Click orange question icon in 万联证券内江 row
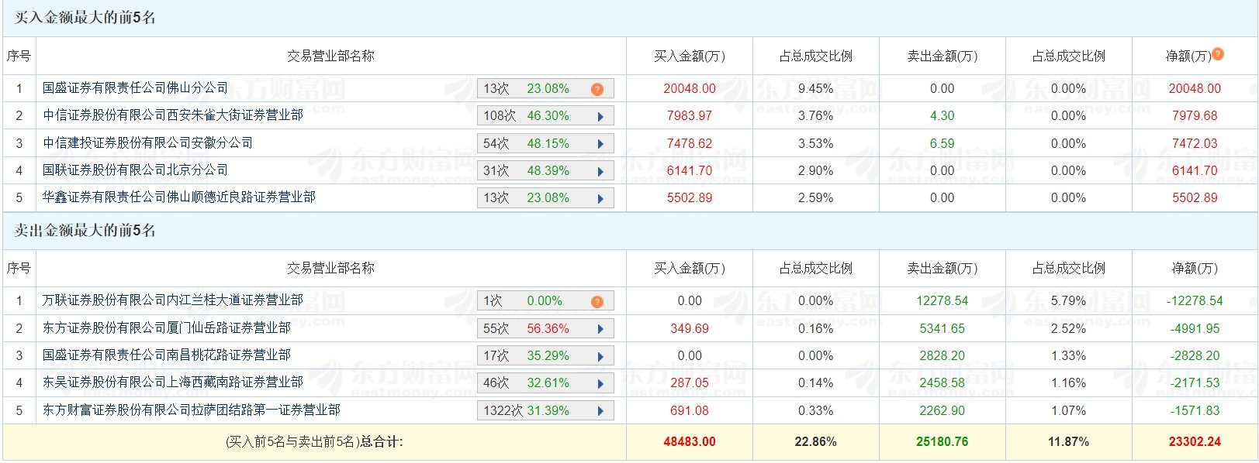 597,302
